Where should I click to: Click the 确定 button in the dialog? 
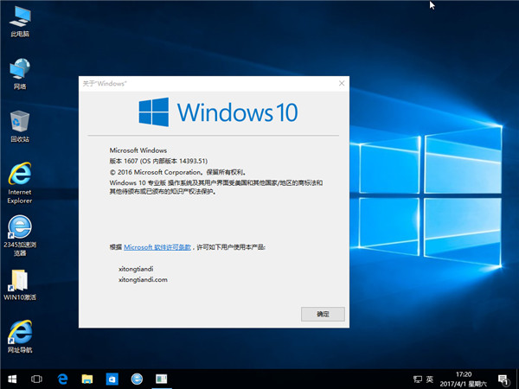coord(323,314)
